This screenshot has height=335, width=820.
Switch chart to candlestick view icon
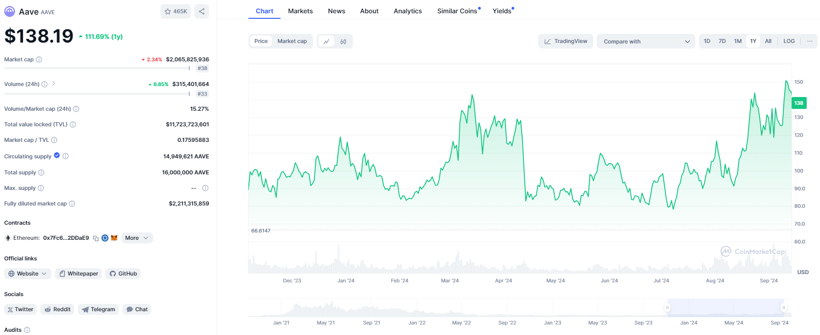click(x=343, y=42)
